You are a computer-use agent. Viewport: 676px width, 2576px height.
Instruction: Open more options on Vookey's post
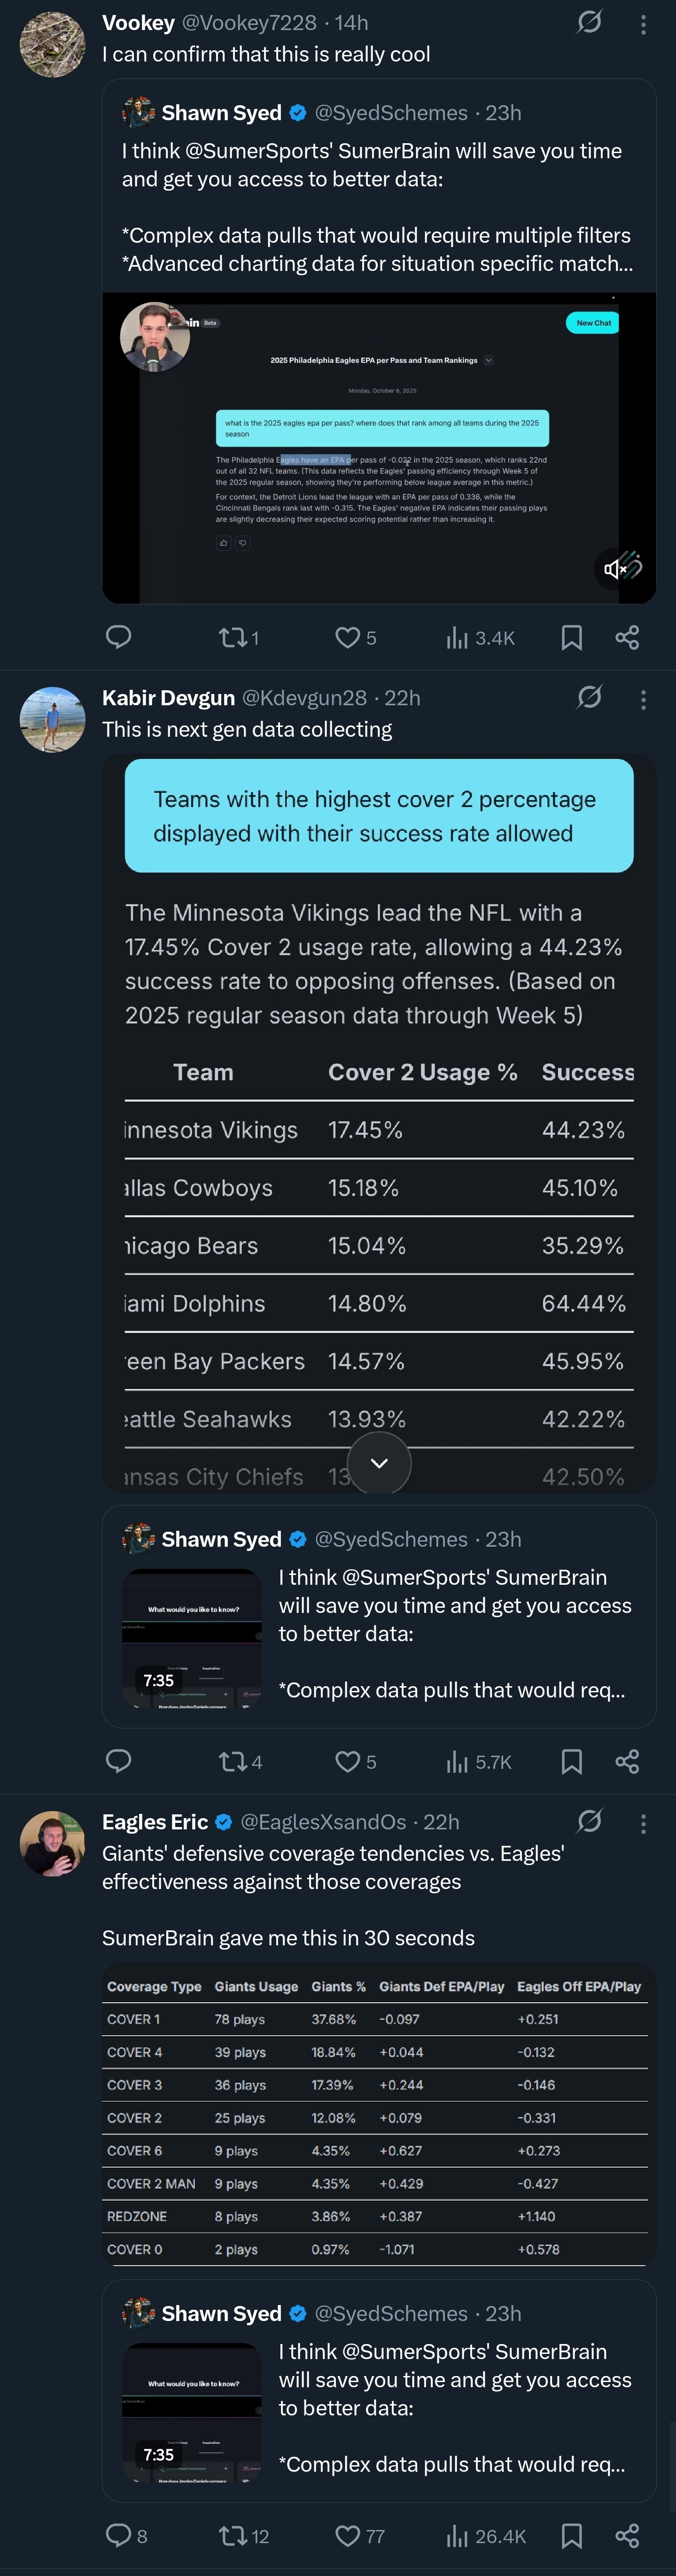643,24
